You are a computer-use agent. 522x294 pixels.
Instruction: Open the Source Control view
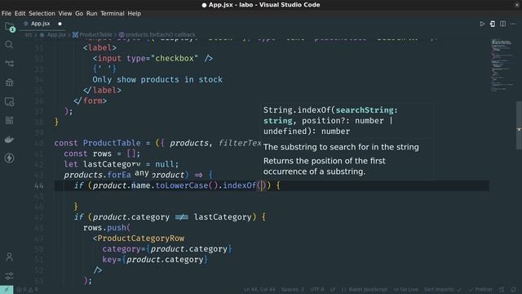point(9,64)
